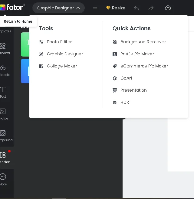Click the redo arrow
194x199 pixels.
pyautogui.click(x=151, y=8)
